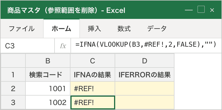Select row 3 header
Image resolution: width=222 pixels, height=110 pixels.
point(13,102)
